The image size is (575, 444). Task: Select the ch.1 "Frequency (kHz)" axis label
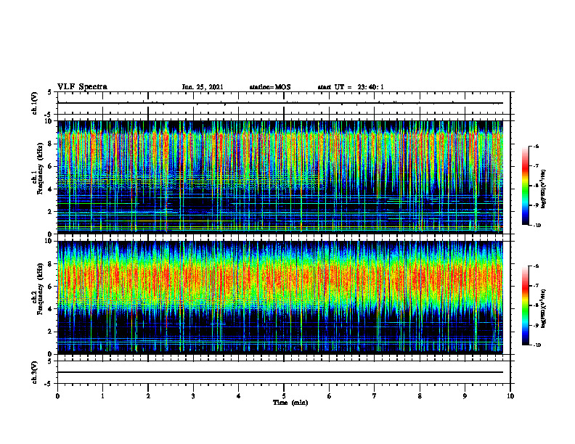coord(40,168)
